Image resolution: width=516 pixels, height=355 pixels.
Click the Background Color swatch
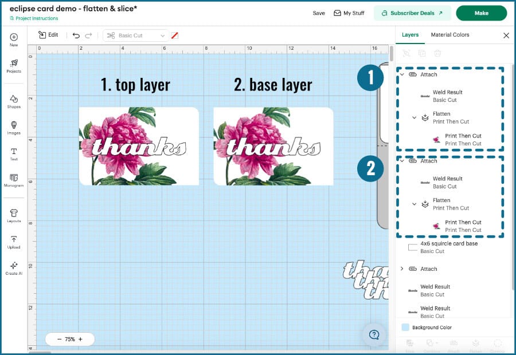pos(405,327)
